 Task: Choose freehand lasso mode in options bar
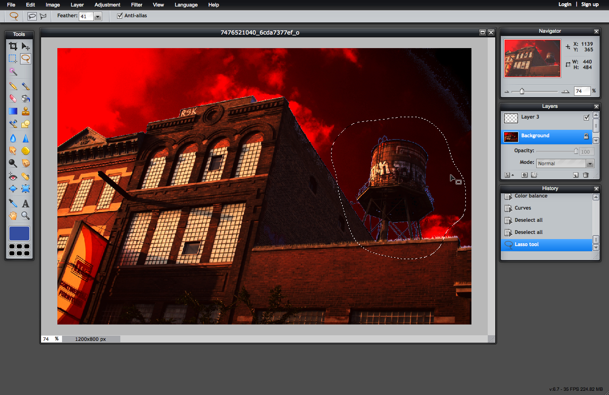32,16
